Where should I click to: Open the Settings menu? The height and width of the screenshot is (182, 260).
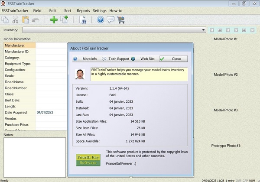point(100,11)
